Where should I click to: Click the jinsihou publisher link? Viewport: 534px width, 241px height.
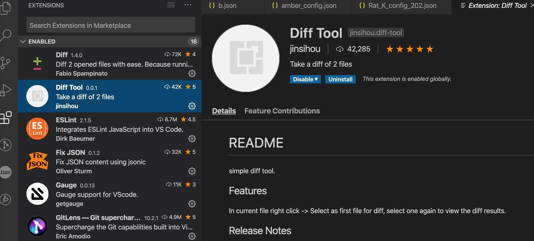tap(305, 49)
